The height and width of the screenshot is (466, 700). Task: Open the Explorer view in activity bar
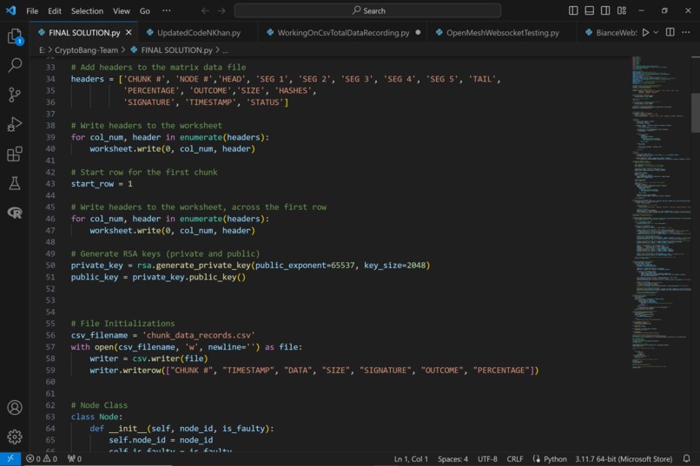[x=15, y=36]
